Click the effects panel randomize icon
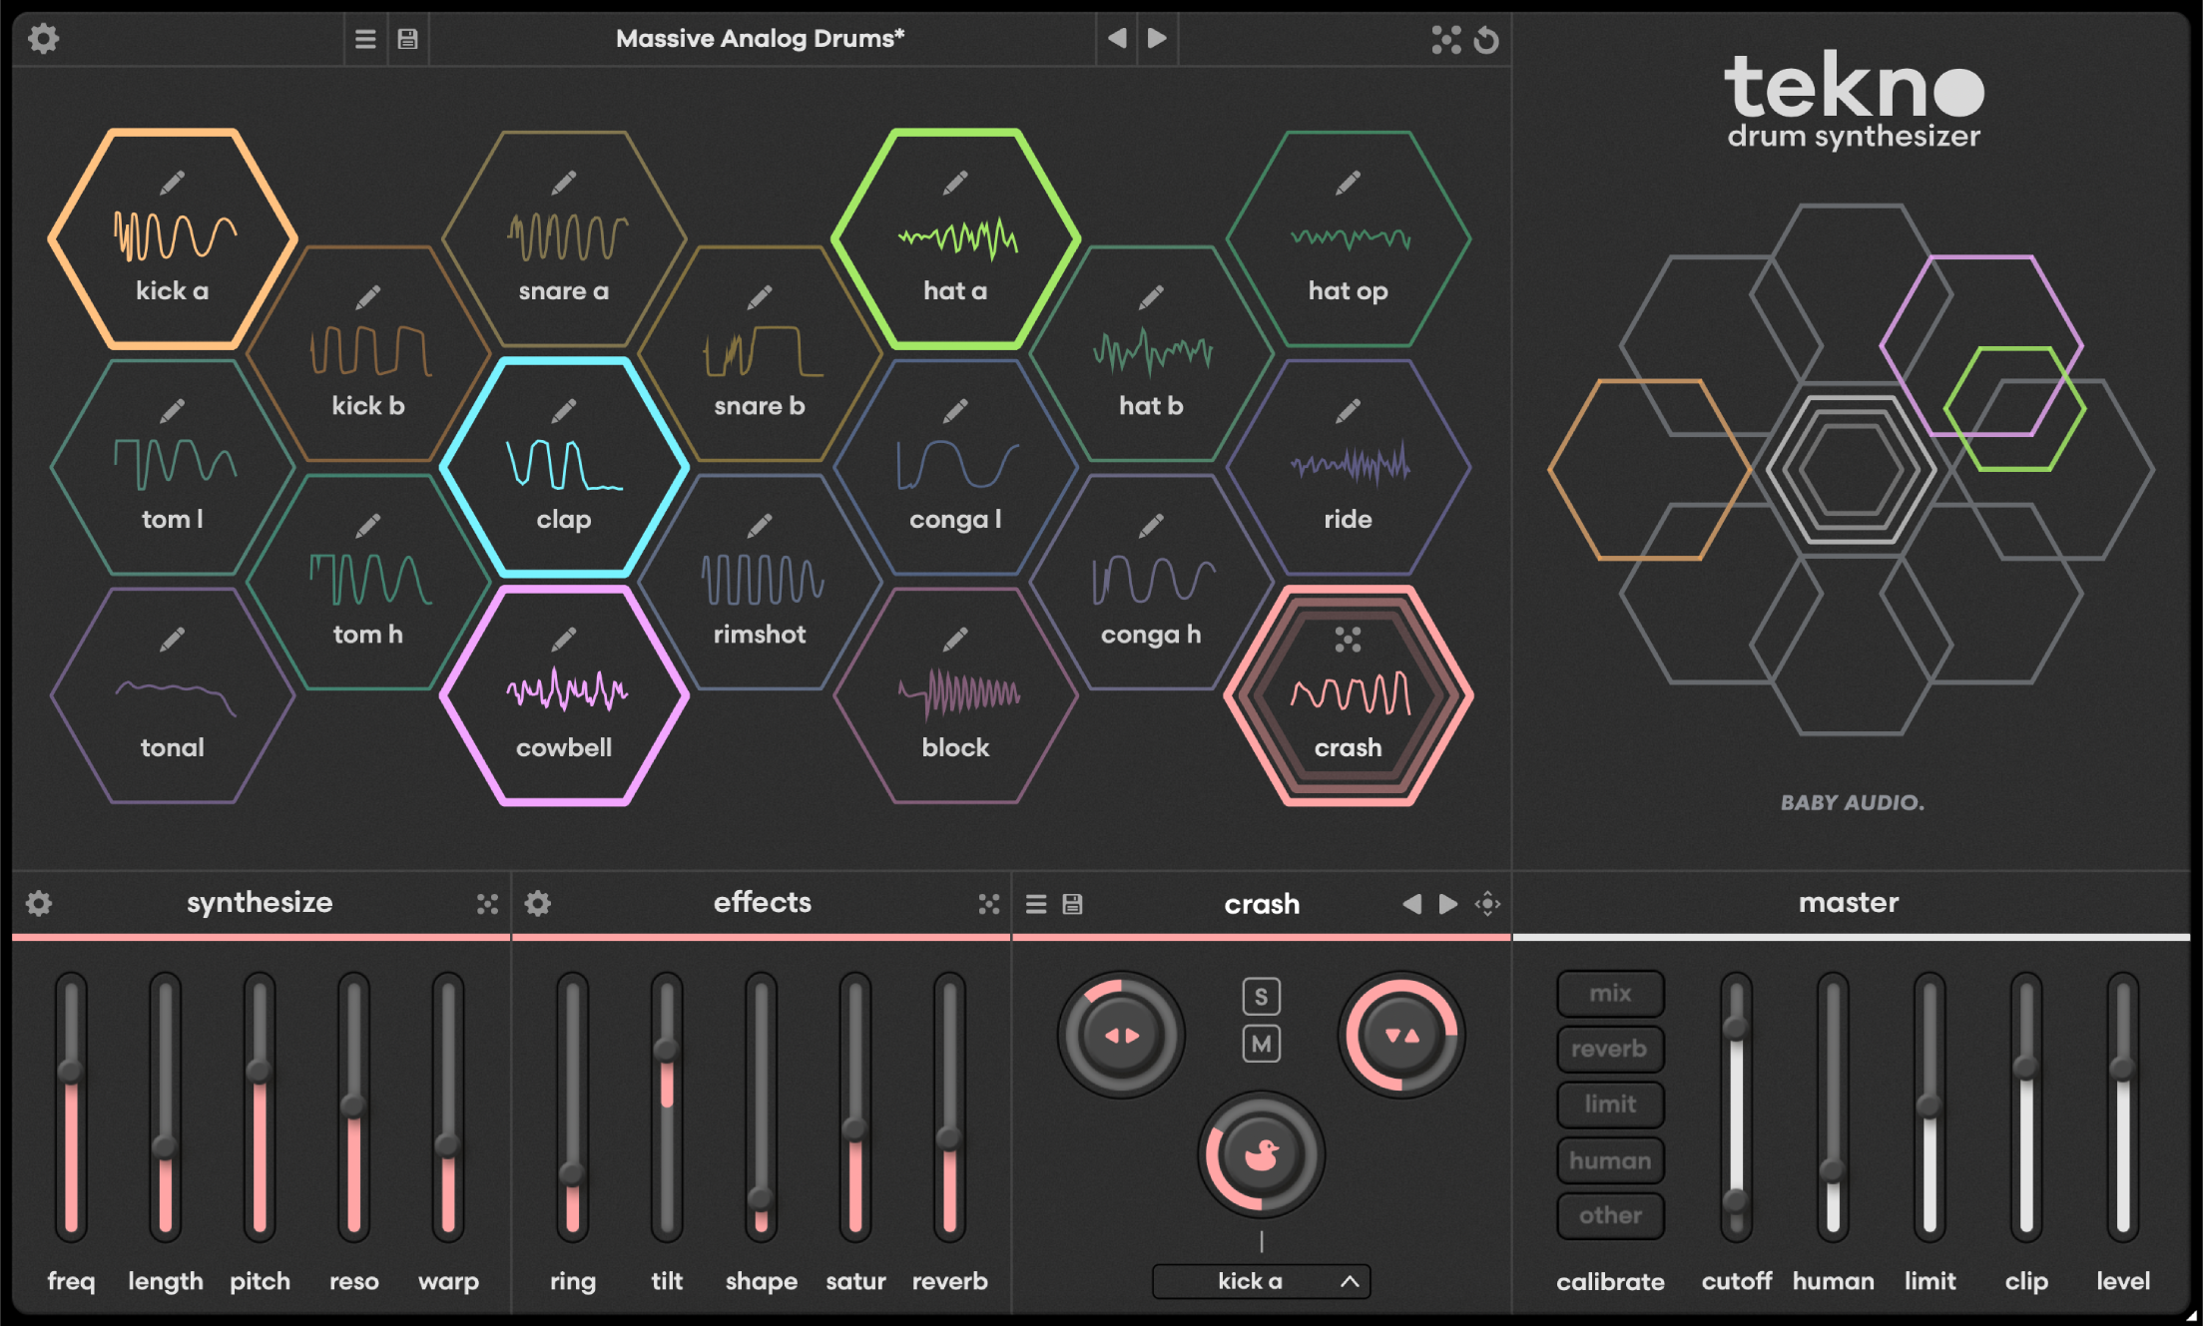The width and height of the screenshot is (2203, 1326). click(x=989, y=903)
